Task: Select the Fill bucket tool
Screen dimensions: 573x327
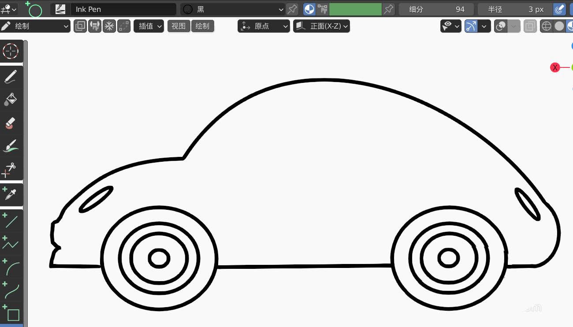Action: pyautogui.click(x=11, y=100)
